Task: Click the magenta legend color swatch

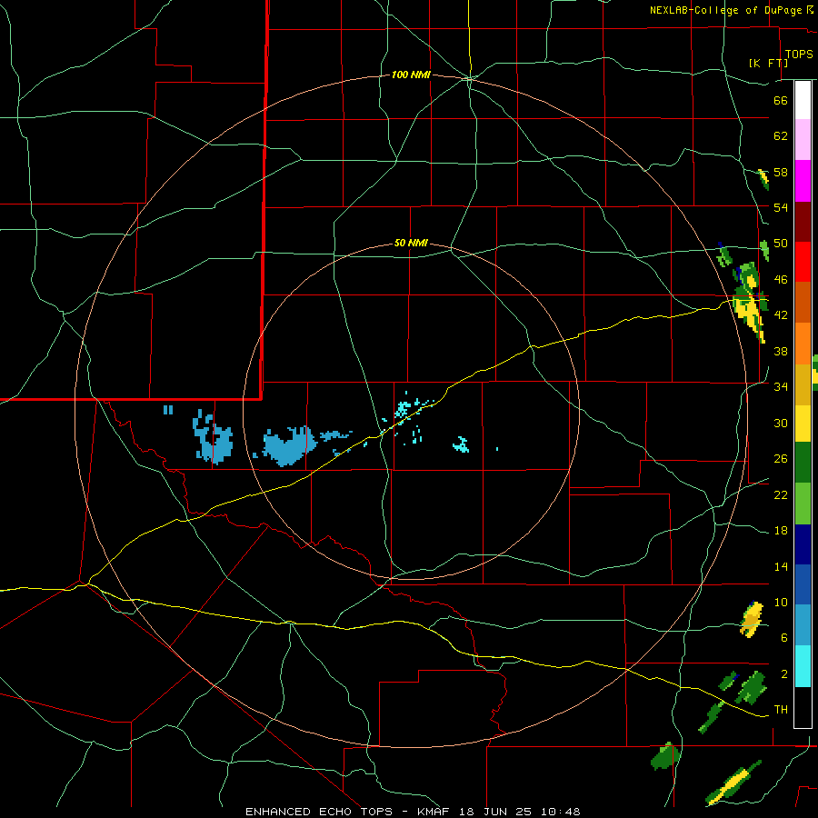Action: (x=803, y=181)
